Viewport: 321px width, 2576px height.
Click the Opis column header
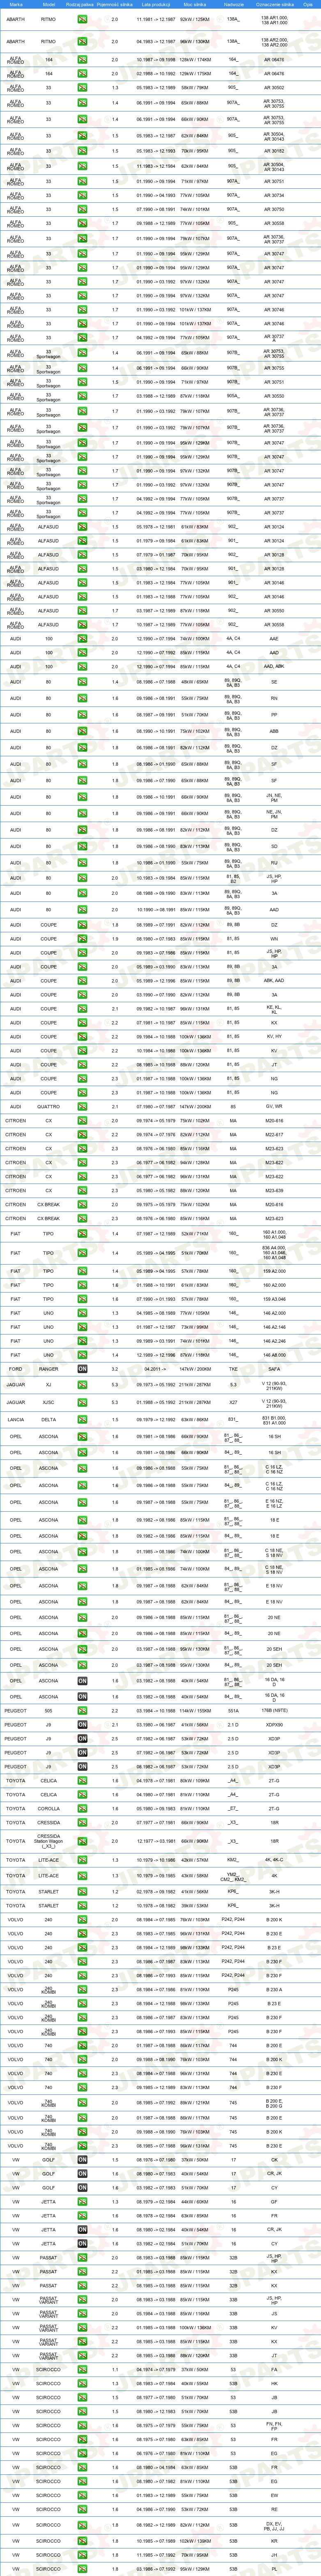coord(307,4)
